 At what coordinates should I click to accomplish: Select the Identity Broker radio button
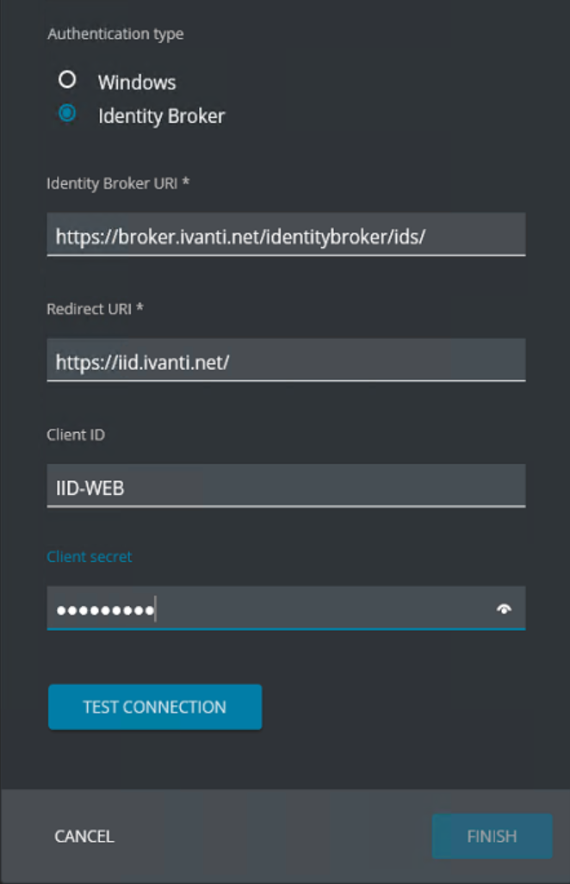[x=67, y=114]
